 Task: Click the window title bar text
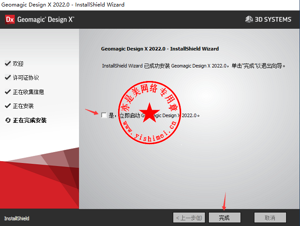point(63,5)
